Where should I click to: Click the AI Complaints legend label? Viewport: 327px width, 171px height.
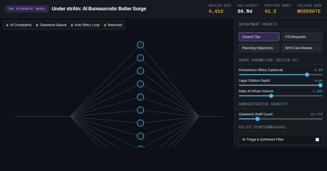coord(21,25)
